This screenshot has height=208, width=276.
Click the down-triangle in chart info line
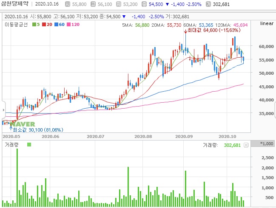tap(124, 17)
